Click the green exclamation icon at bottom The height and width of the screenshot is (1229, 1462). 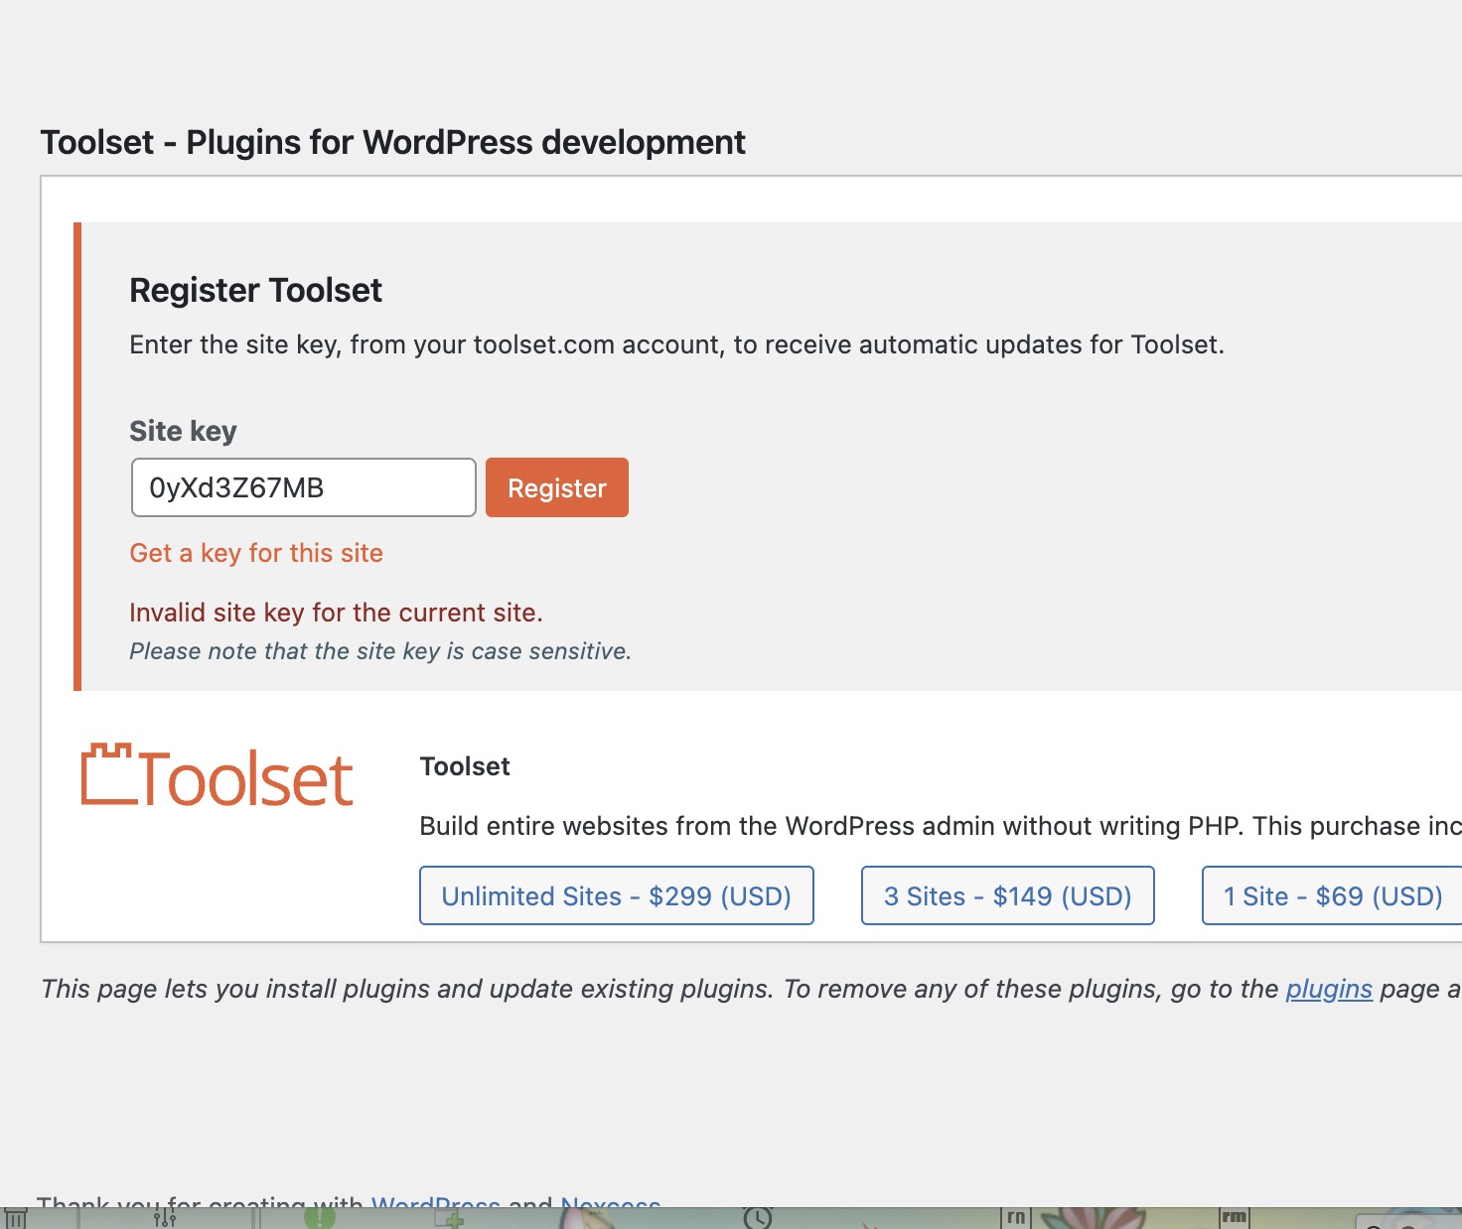(x=320, y=1218)
